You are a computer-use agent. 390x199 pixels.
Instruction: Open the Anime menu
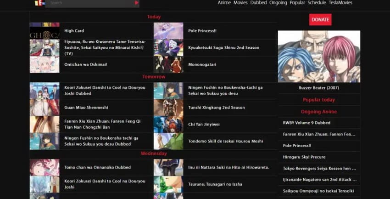[224, 3]
